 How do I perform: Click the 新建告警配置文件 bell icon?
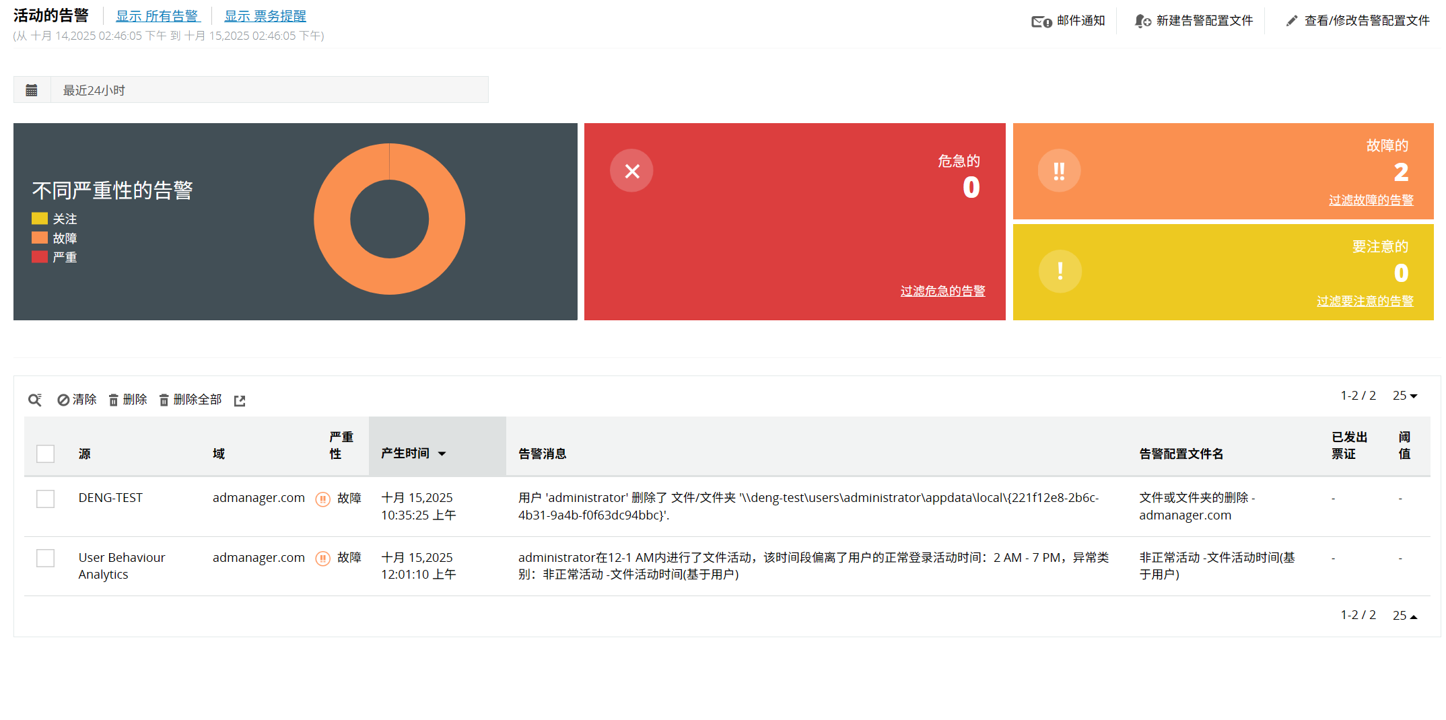coord(1142,20)
